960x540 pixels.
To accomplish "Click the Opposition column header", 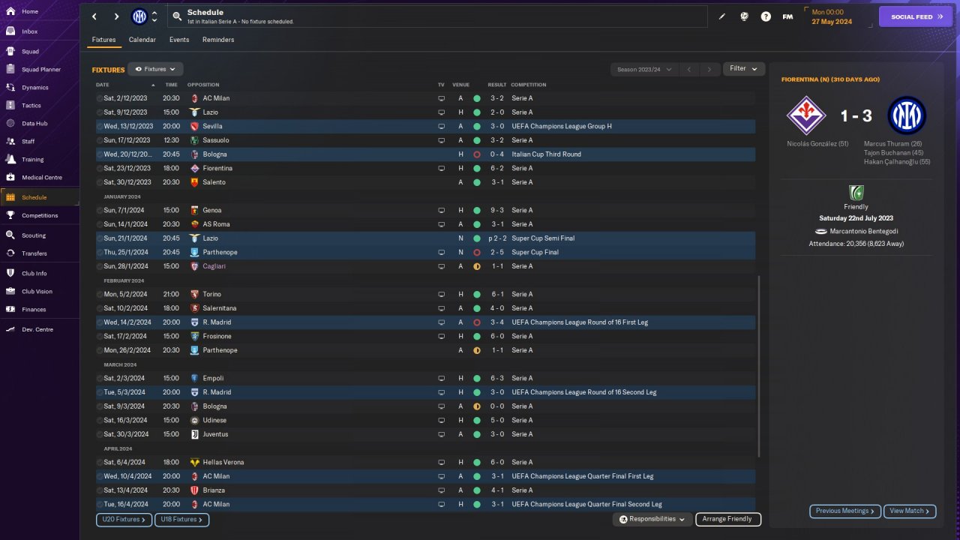I will tap(203, 85).
